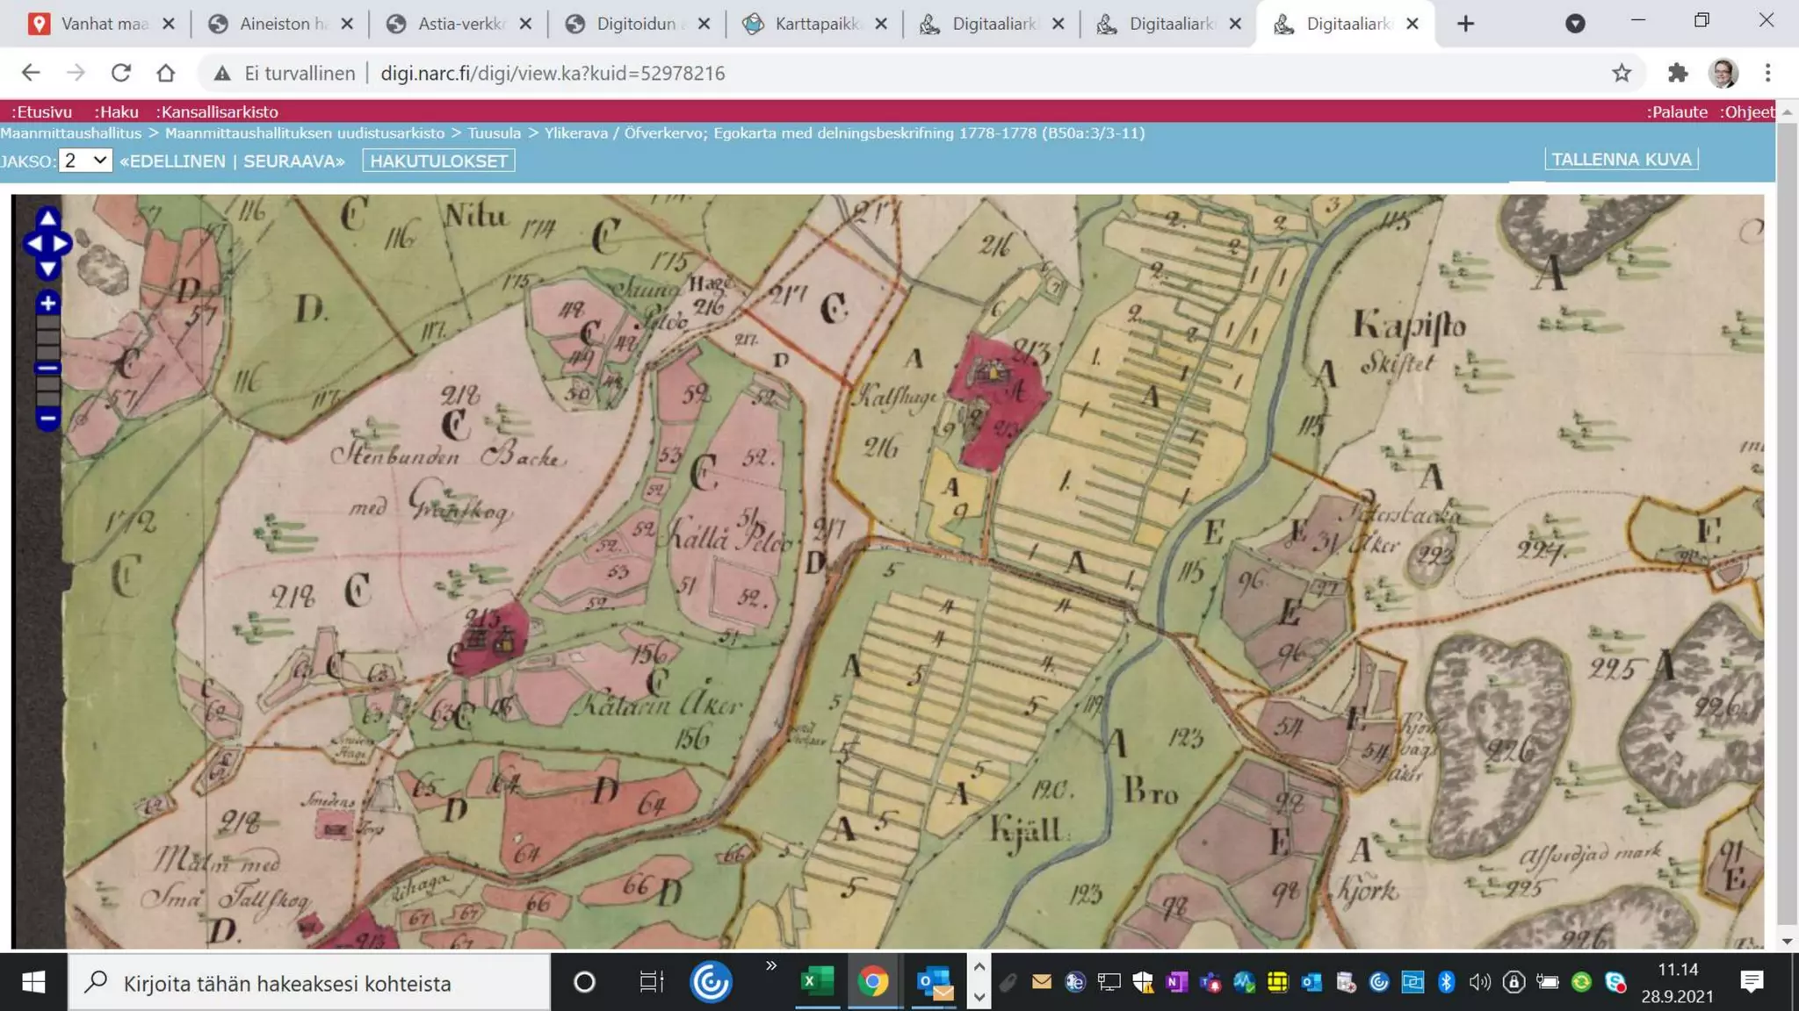1799x1011 pixels.
Task: Open the JAKSO section dropdown
Action: (x=85, y=161)
